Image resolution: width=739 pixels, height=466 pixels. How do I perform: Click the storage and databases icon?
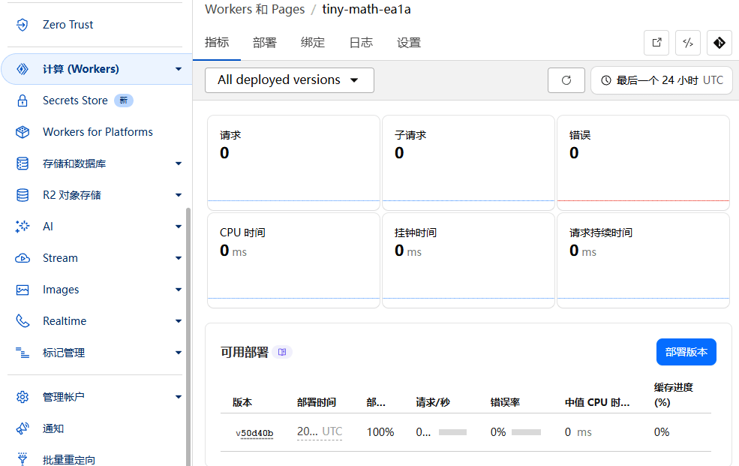(x=23, y=164)
